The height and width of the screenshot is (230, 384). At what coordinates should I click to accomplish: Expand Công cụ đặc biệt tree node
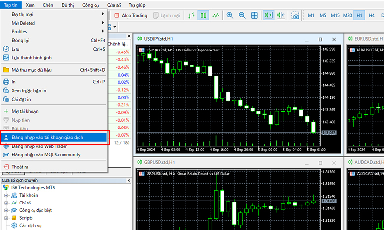point(6,210)
